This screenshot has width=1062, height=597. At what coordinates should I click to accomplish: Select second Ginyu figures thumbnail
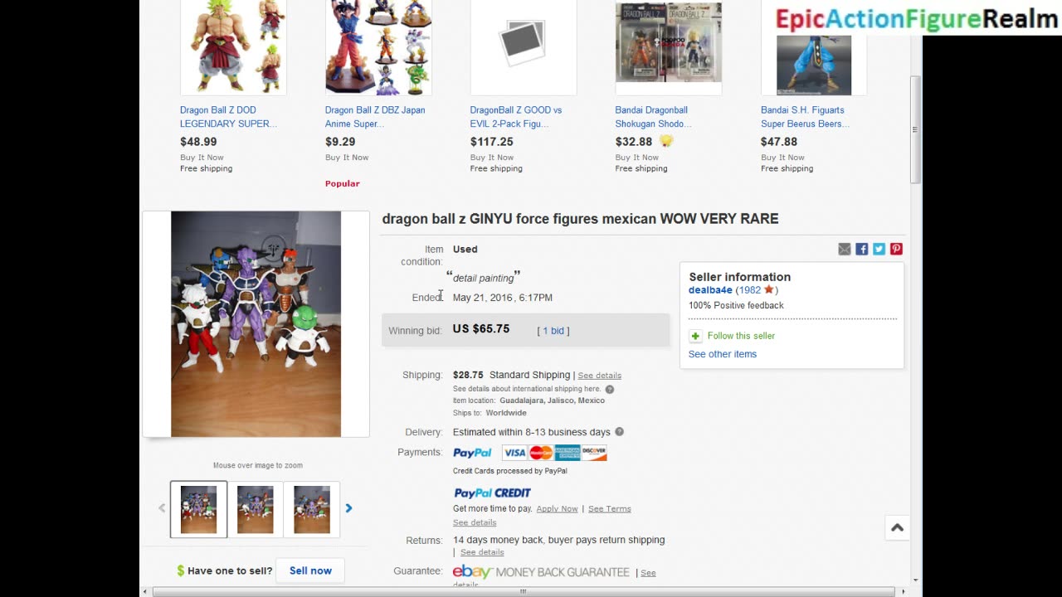click(255, 509)
